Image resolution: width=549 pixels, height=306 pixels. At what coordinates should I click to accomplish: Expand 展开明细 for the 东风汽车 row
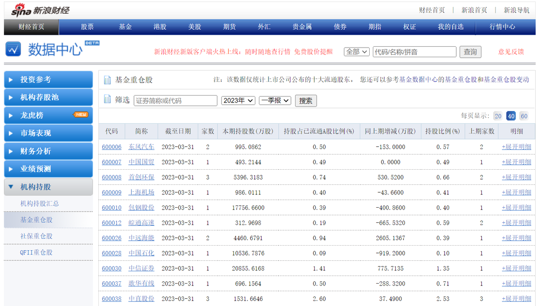517,147
